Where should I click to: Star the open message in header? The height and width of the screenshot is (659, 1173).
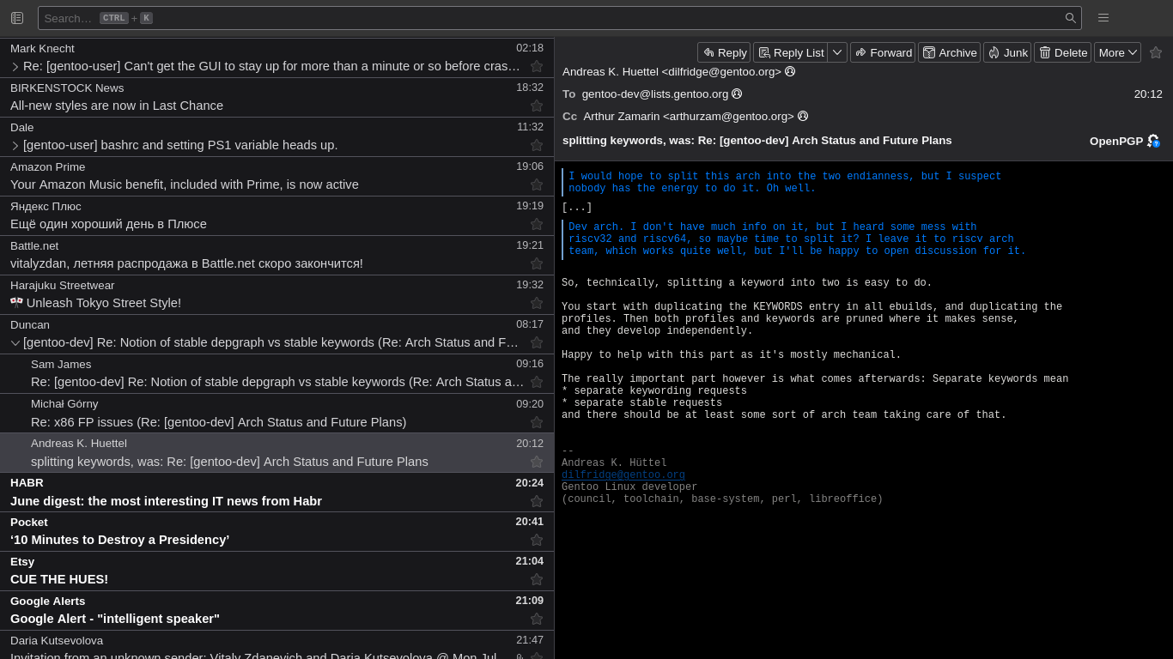(1156, 52)
